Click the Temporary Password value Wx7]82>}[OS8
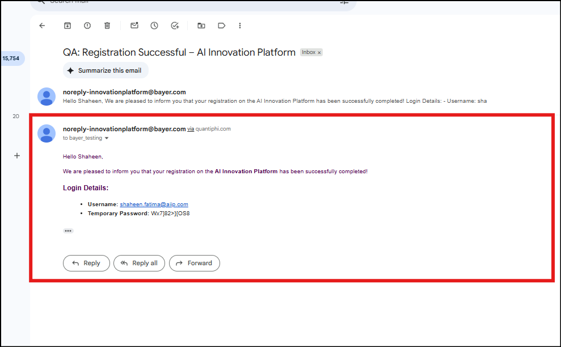 click(x=170, y=214)
